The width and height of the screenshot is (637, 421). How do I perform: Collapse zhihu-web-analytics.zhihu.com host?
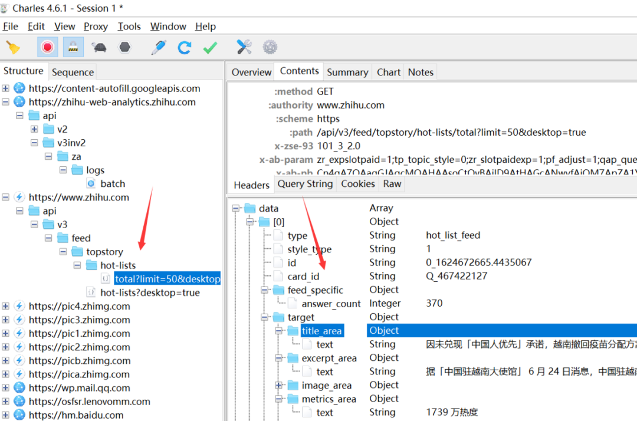(6, 102)
